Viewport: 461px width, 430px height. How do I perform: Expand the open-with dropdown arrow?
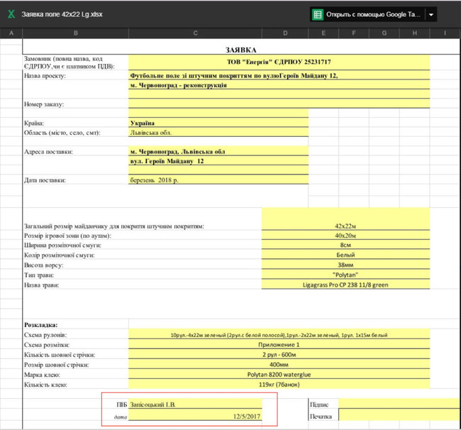point(431,14)
